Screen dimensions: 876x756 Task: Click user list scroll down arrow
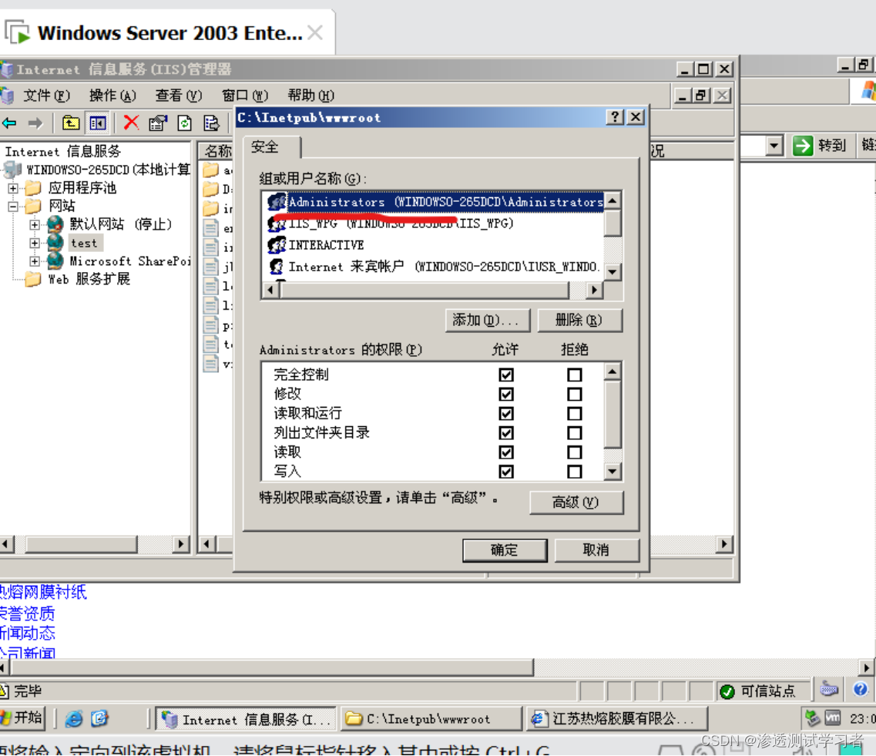pyautogui.click(x=613, y=272)
